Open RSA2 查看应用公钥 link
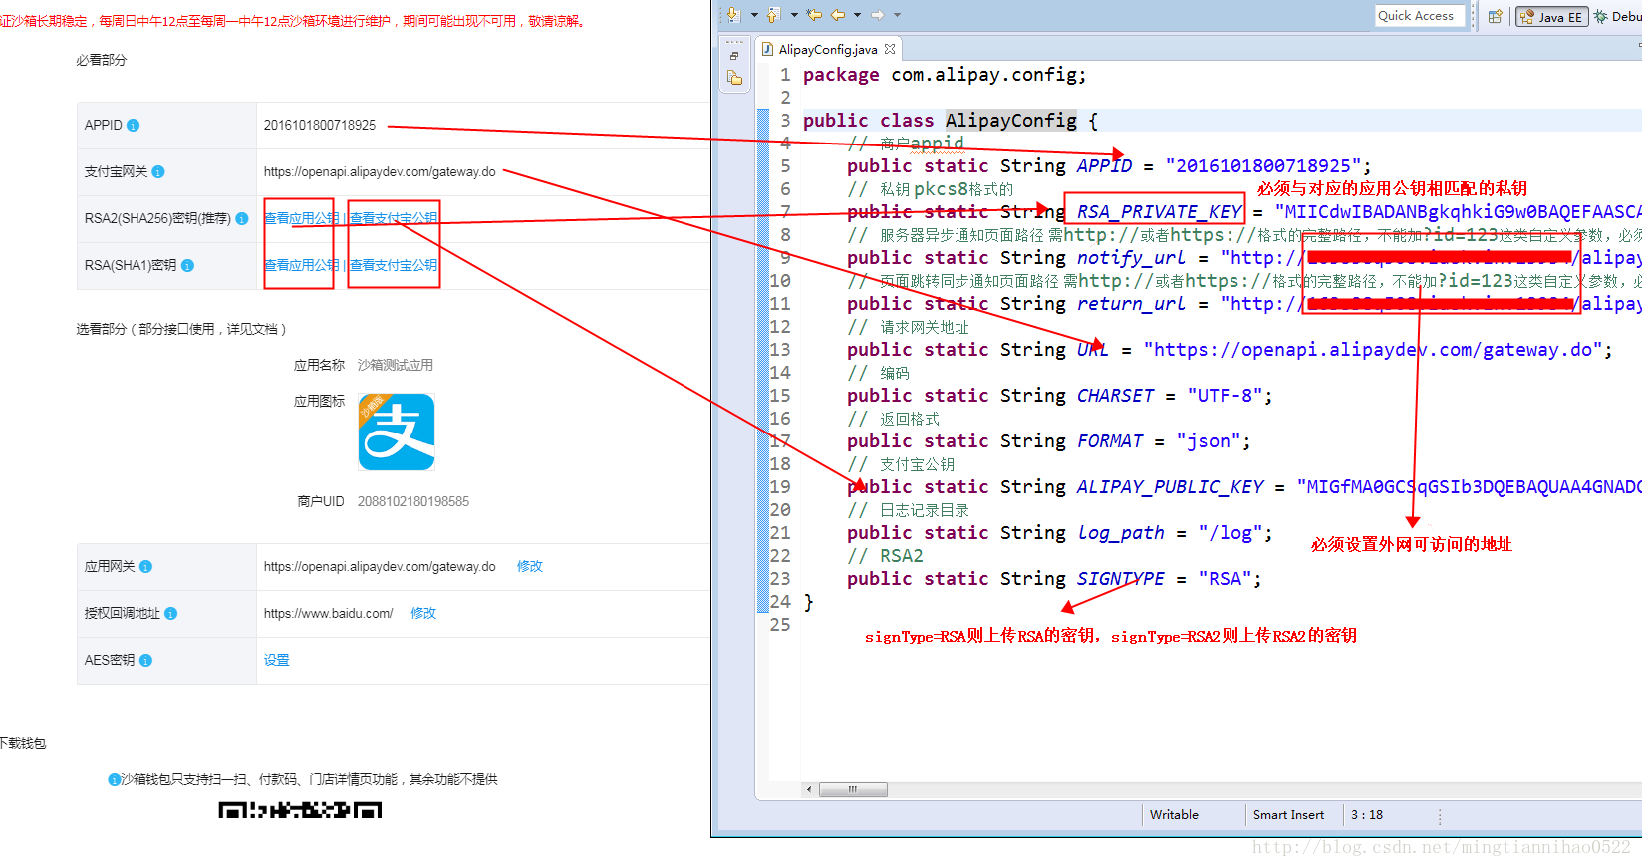1642x867 pixels. click(x=301, y=218)
